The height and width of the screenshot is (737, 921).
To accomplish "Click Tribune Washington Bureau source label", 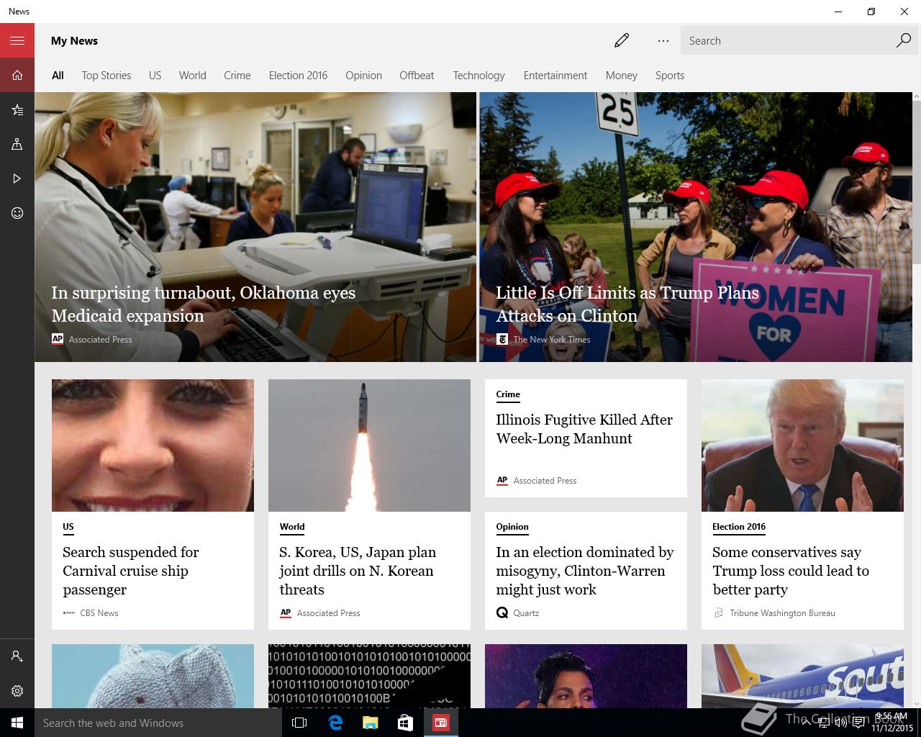I will [782, 613].
